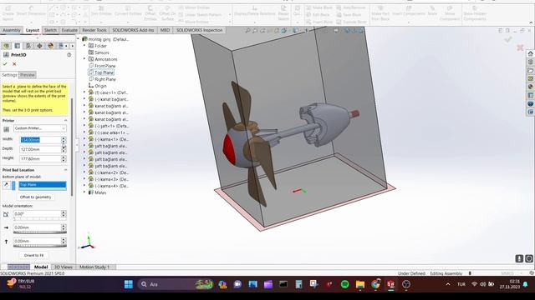Switch to the Preview tab in Print3D
Screen dimensions: 535x300
pyautogui.click(x=28, y=75)
